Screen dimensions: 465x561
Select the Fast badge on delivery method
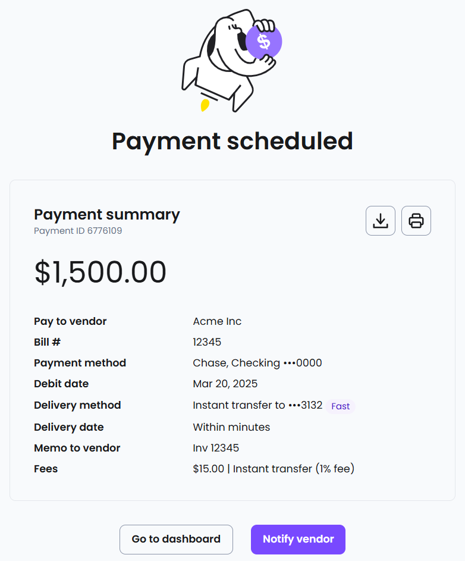point(340,406)
